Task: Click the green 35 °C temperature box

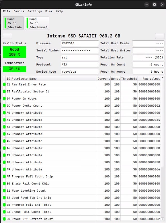Action: point(14,69)
